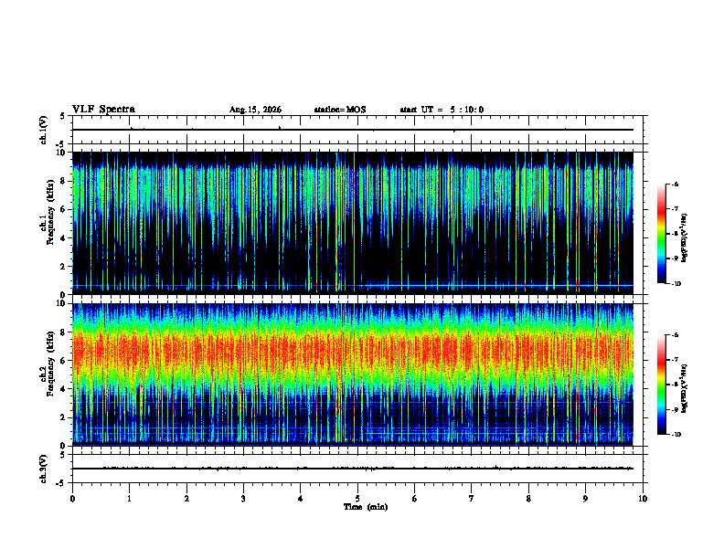Click the ch.3 voltage waveform strip
The width and height of the screenshot is (724, 559).
click(x=353, y=469)
